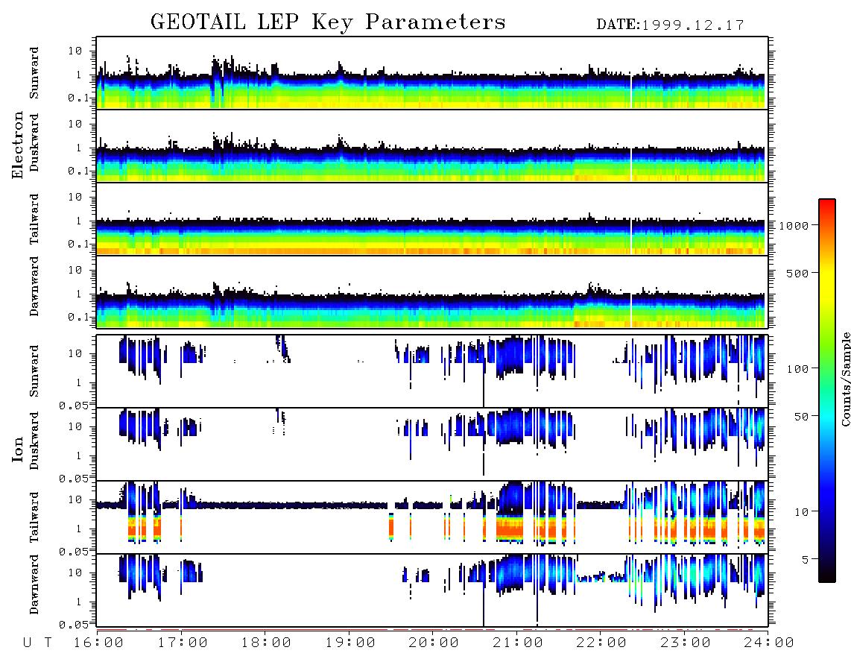Click the vertical "Electron" group label
The image size is (851, 656).
tap(18, 145)
